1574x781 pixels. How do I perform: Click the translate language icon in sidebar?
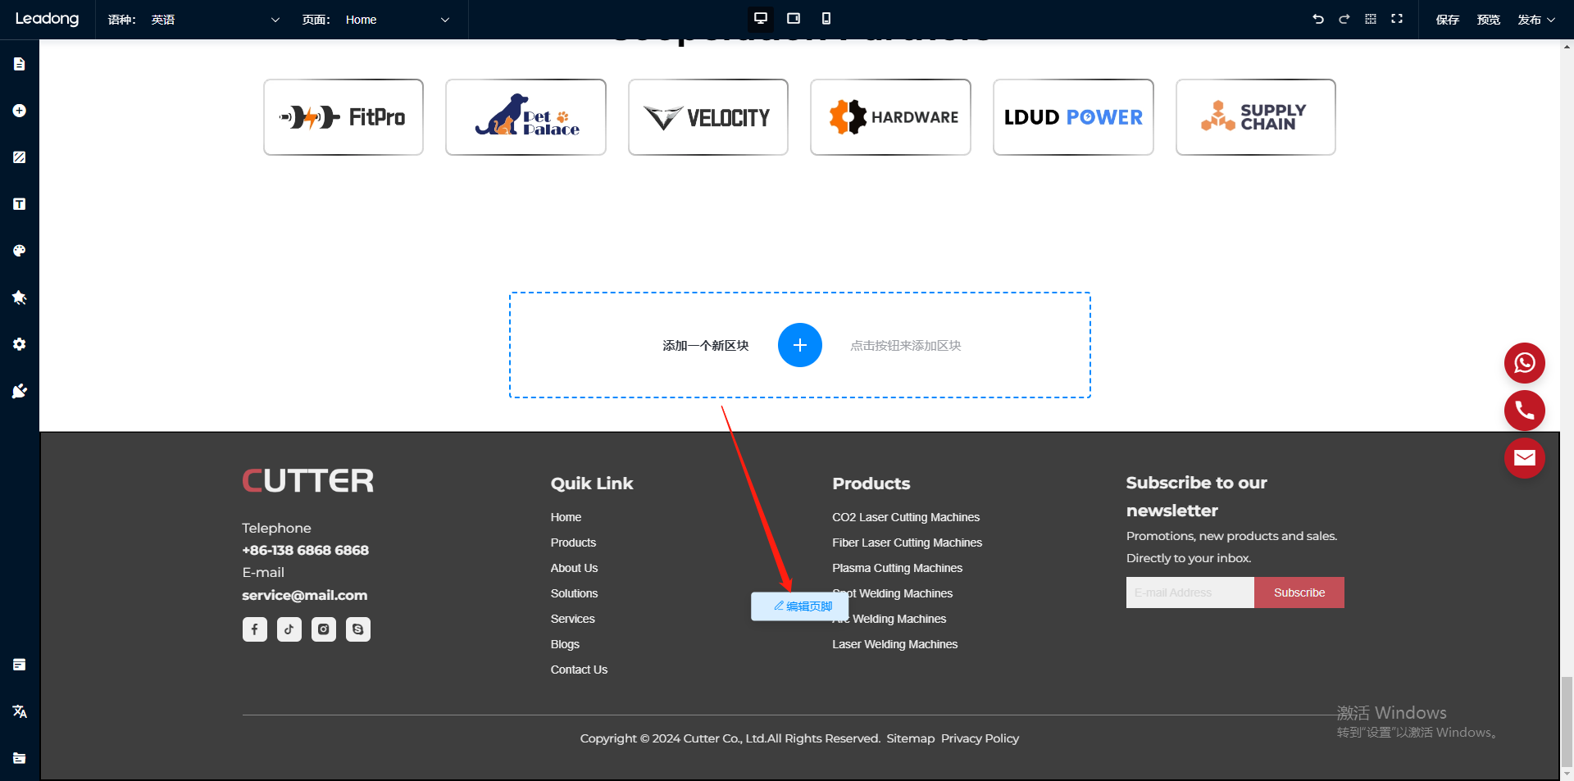(x=20, y=711)
